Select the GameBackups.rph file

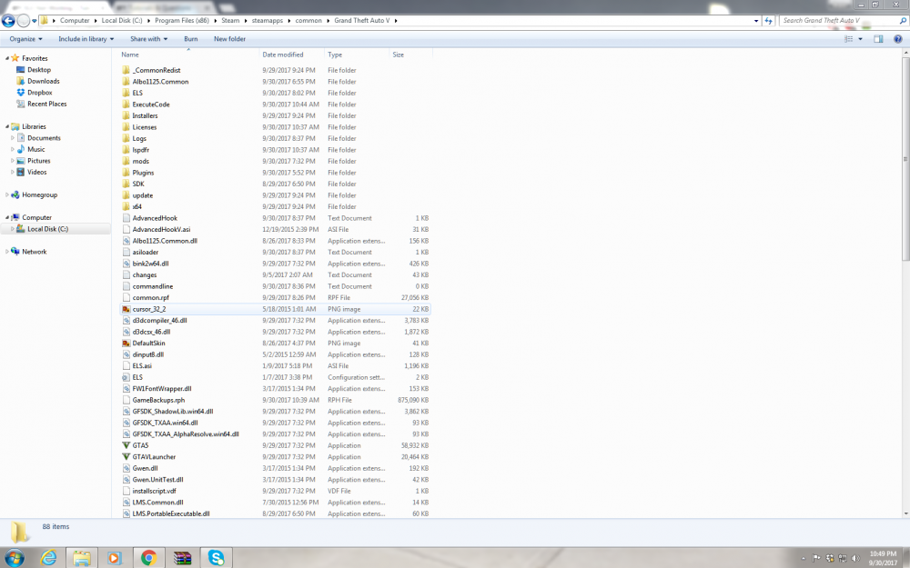[158, 400]
